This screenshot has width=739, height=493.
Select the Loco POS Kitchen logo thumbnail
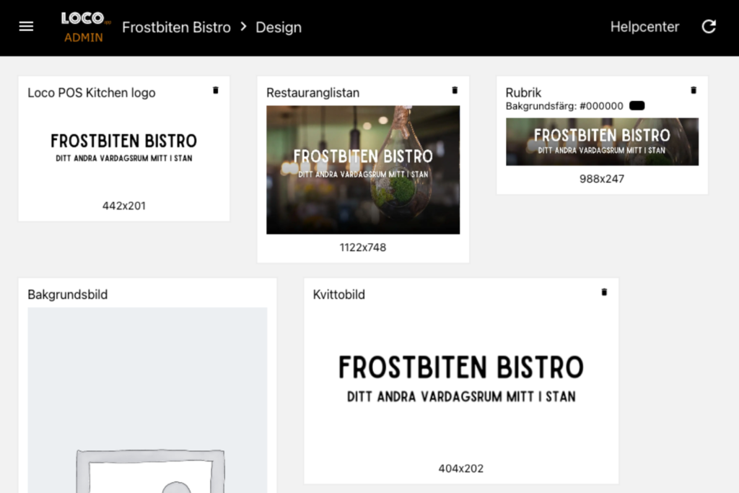pos(124,148)
